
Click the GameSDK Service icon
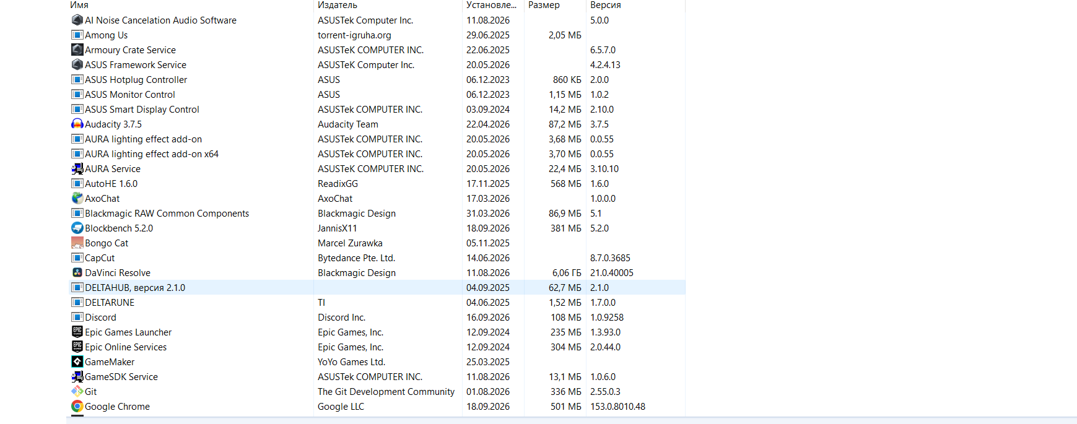[x=77, y=376]
